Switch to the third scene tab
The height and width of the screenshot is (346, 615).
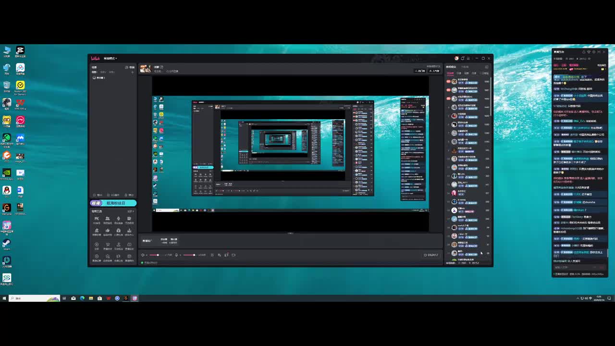pos(111,72)
